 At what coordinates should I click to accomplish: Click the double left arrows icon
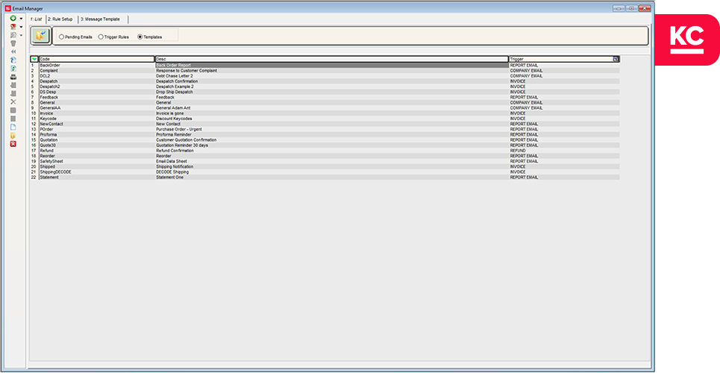(x=13, y=51)
